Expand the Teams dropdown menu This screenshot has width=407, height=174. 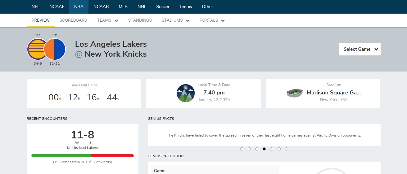(x=107, y=20)
